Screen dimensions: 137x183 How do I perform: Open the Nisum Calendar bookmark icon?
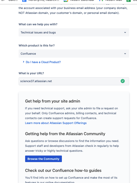[66, 1]
